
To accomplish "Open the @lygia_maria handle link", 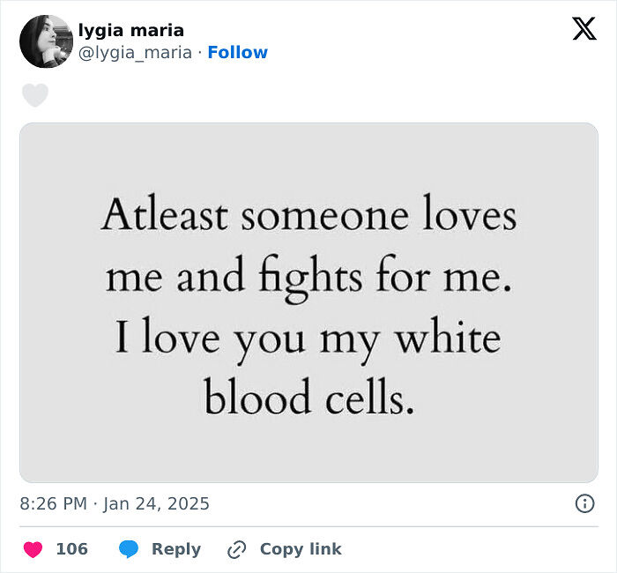I will click(x=135, y=53).
